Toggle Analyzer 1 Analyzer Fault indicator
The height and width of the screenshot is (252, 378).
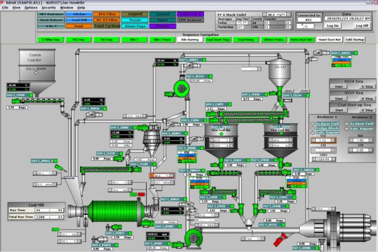312,123
